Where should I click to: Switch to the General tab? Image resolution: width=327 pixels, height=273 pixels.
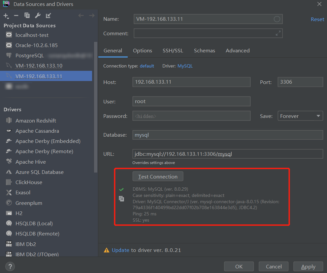(x=113, y=51)
